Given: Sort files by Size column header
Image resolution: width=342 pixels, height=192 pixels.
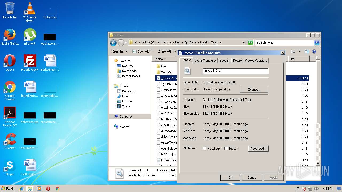Looking at the screenshot, I should pyautogui.click(x=298, y=59).
